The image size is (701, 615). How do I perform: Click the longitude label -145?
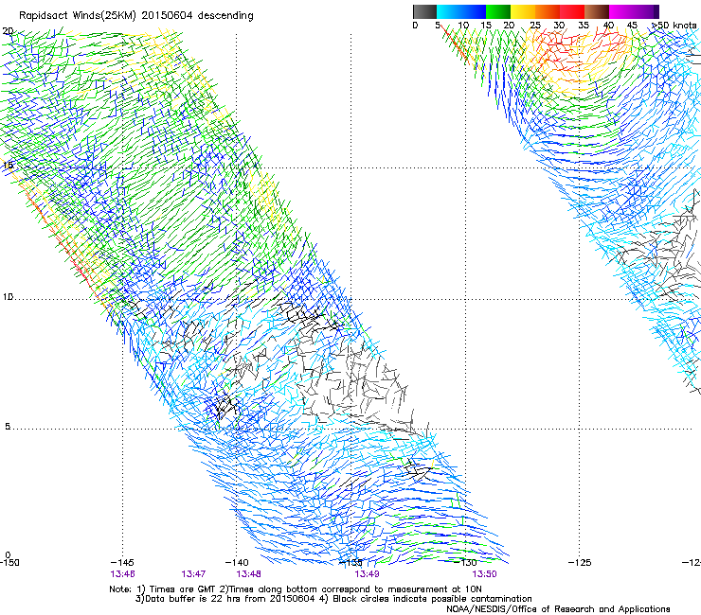(122, 562)
